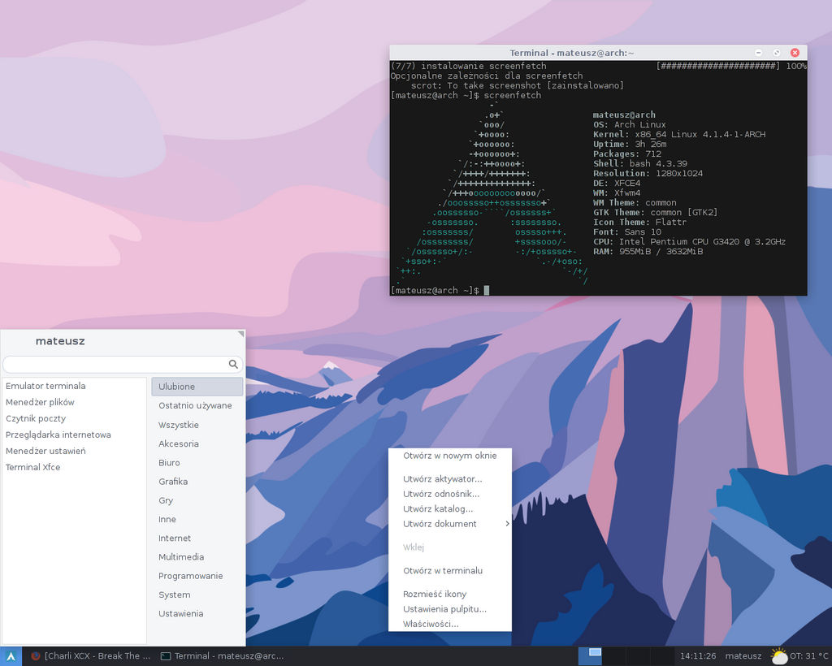
Task: Open the Grafika category
Action: tap(197, 482)
